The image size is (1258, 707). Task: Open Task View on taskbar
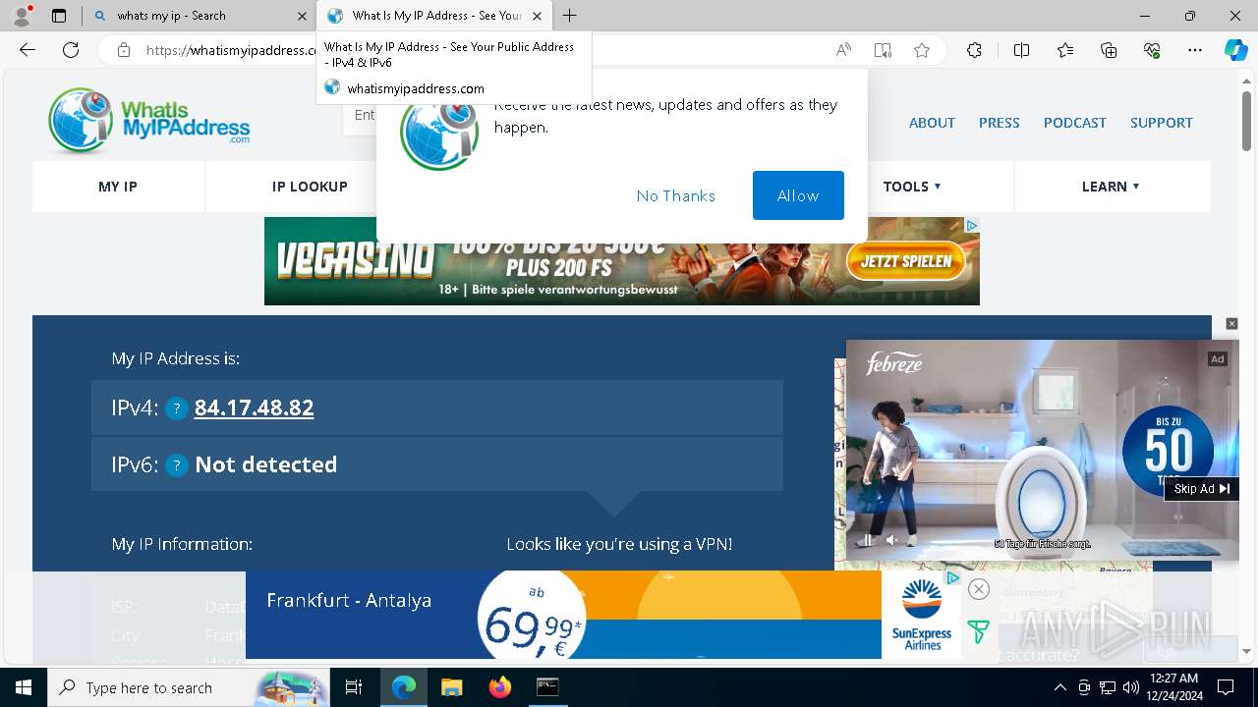pos(354,687)
